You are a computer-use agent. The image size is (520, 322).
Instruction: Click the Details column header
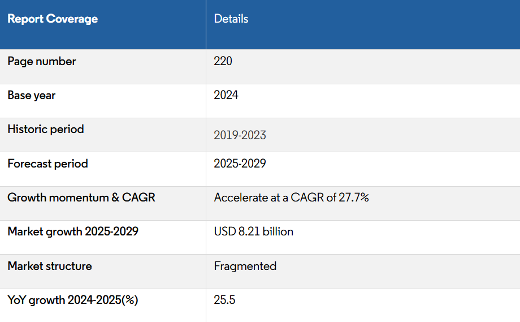click(231, 19)
